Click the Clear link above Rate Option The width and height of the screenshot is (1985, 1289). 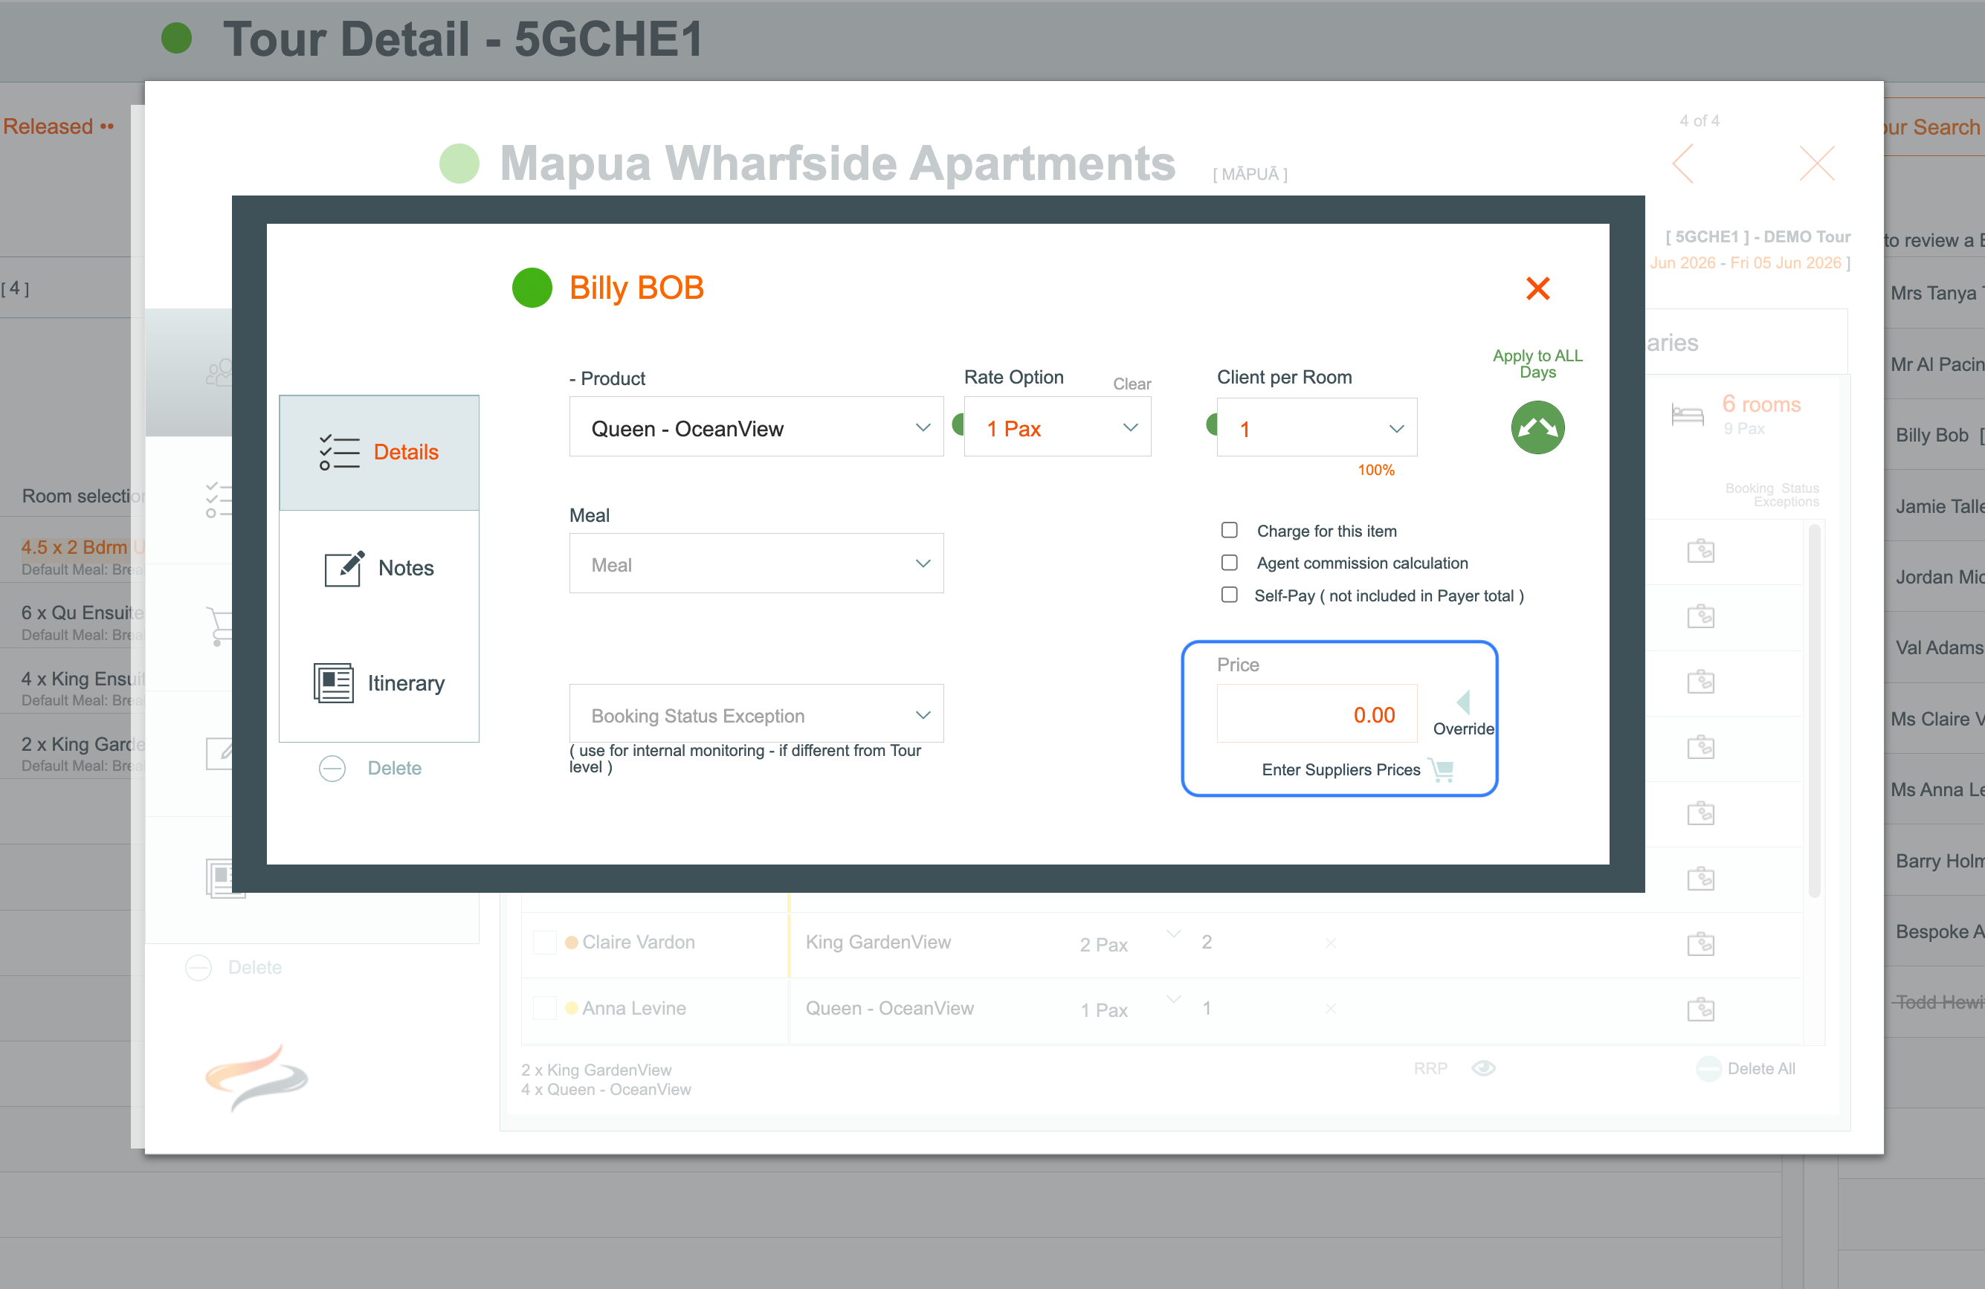[x=1131, y=384]
